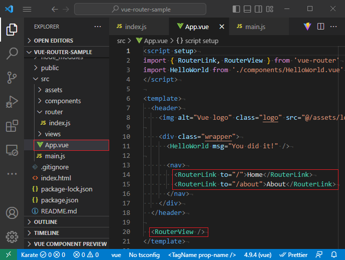Open notifications bell in status bar

click(x=334, y=254)
